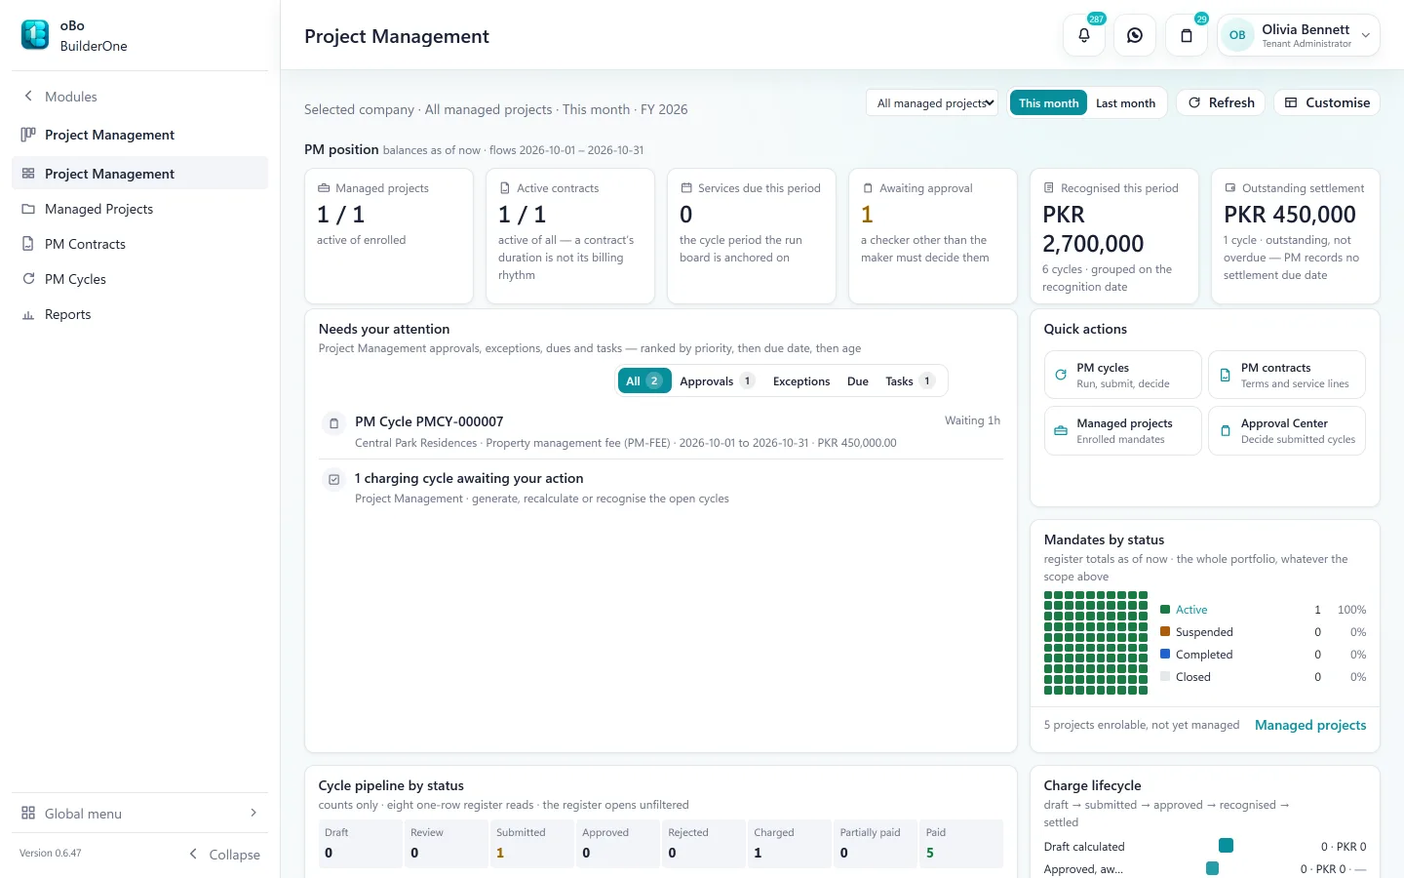Click the Customise button
1404x878 pixels.
(x=1327, y=102)
